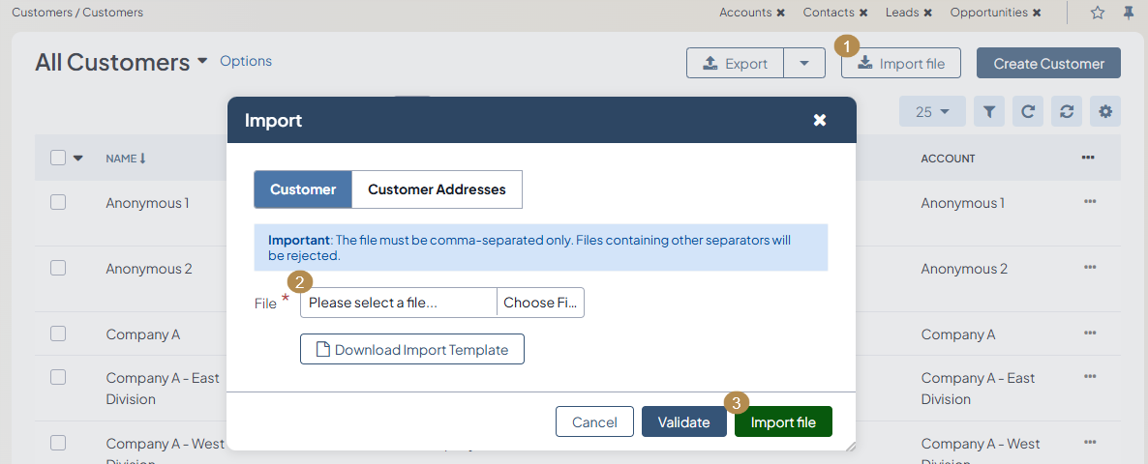Click Download Import Template
Viewport: 1148px width, 464px height.
coord(412,350)
